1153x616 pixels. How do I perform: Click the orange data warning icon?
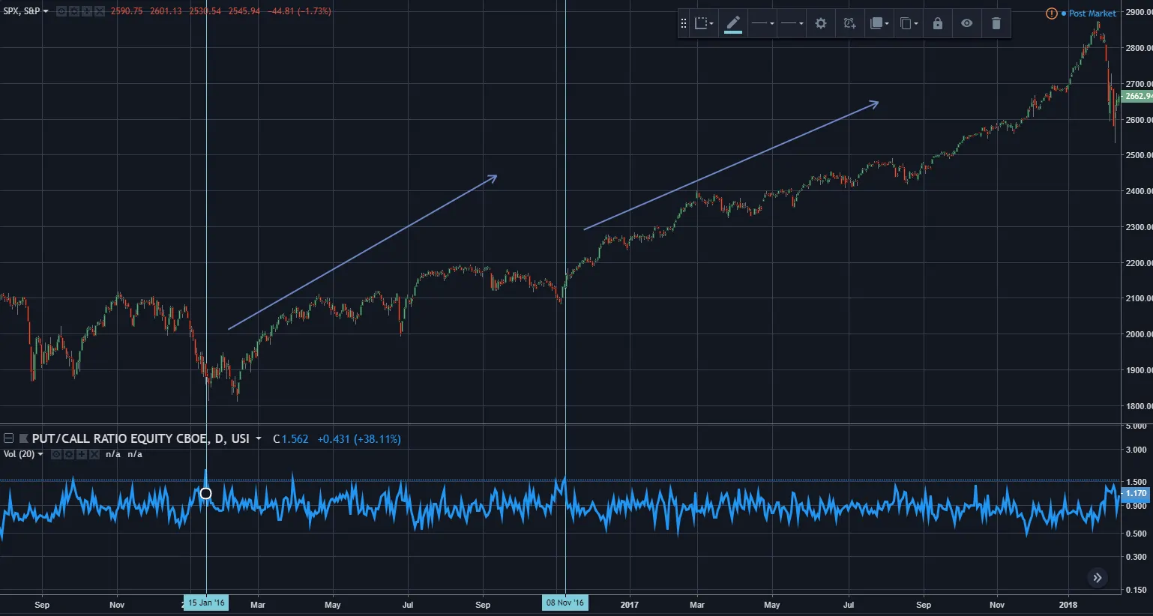coord(1052,13)
